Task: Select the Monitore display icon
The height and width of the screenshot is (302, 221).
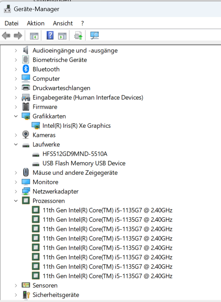Action: [26, 182]
